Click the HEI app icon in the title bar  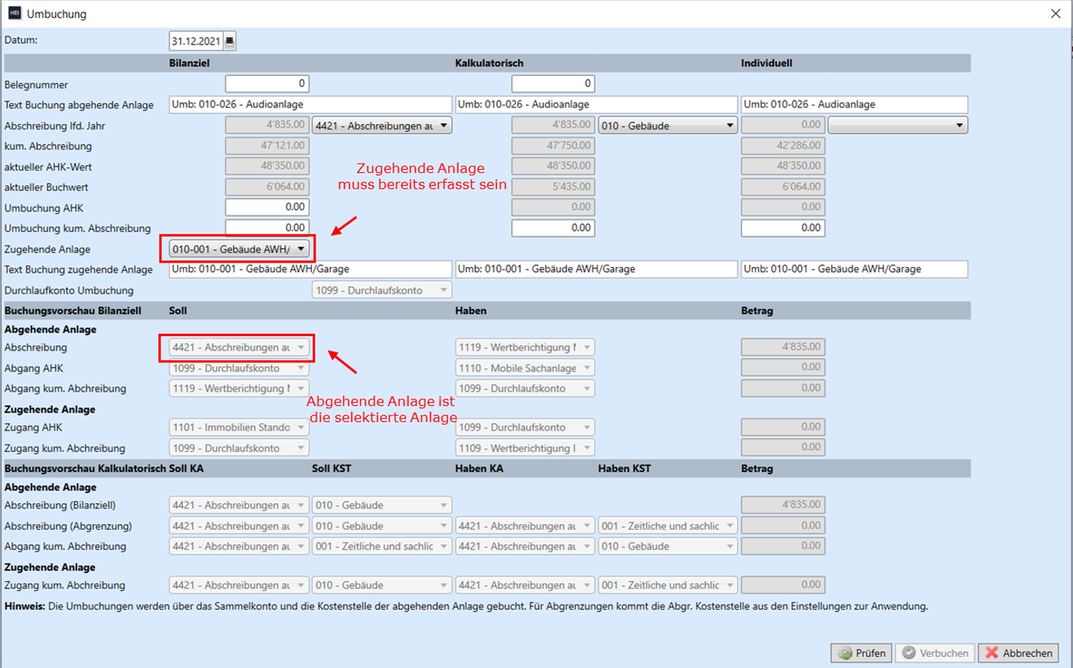coord(14,13)
